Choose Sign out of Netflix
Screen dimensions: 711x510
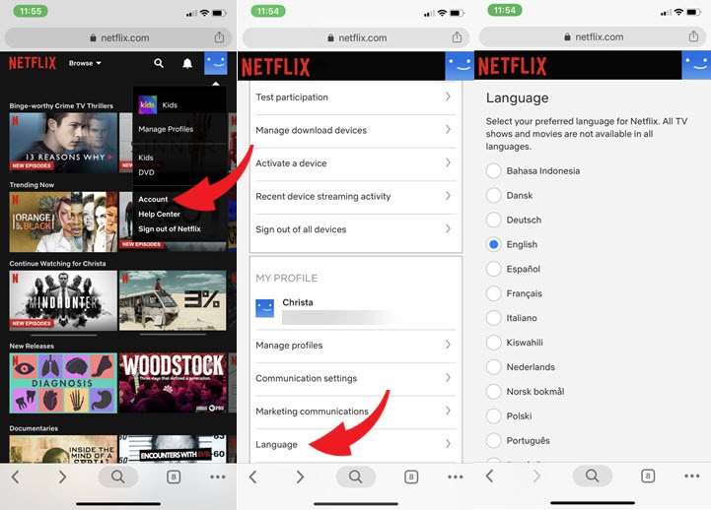[x=170, y=229]
